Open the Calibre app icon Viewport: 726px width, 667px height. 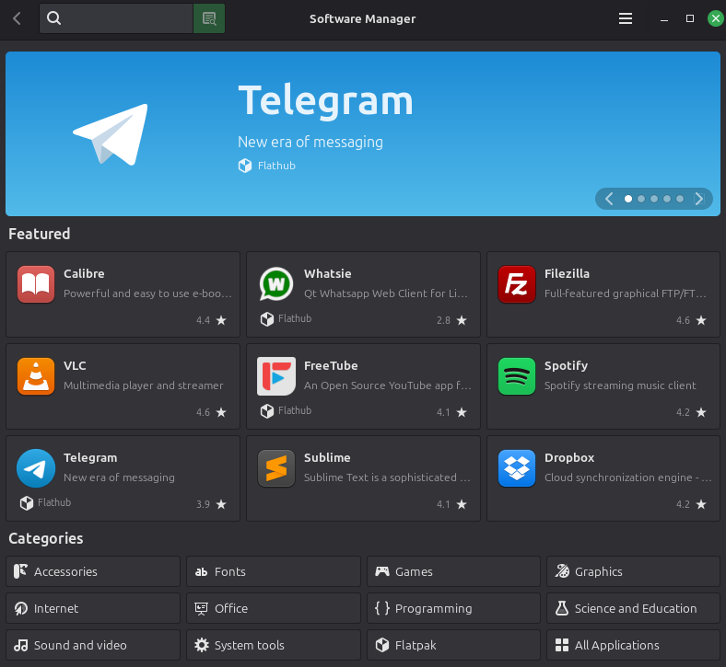click(x=36, y=284)
